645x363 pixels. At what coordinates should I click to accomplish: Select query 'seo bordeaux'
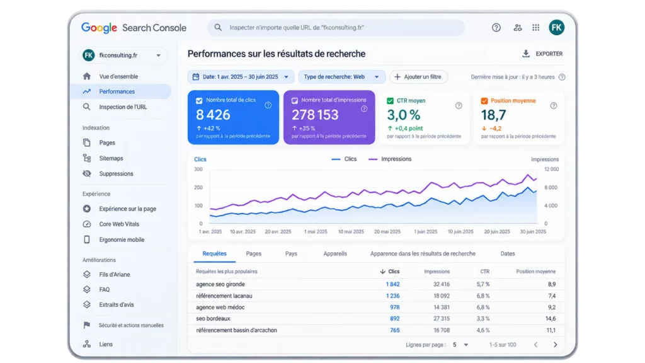pyautogui.click(x=213, y=318)
